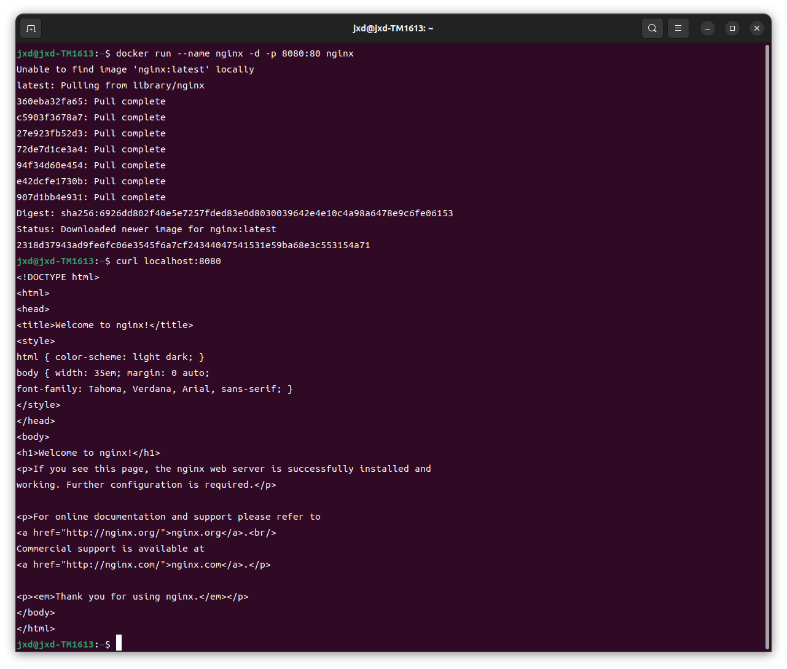
Task: Click the terminal vertical scrollbar
Action: click(x=767, y=347)
